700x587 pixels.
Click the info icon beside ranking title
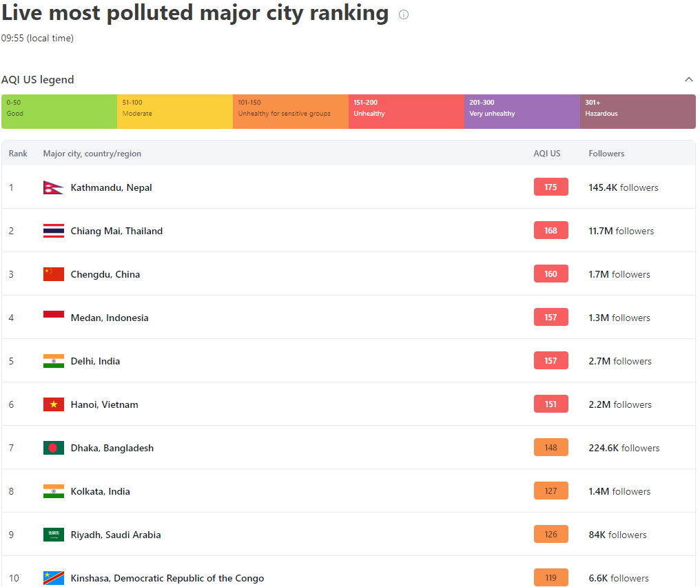point(404,14)
